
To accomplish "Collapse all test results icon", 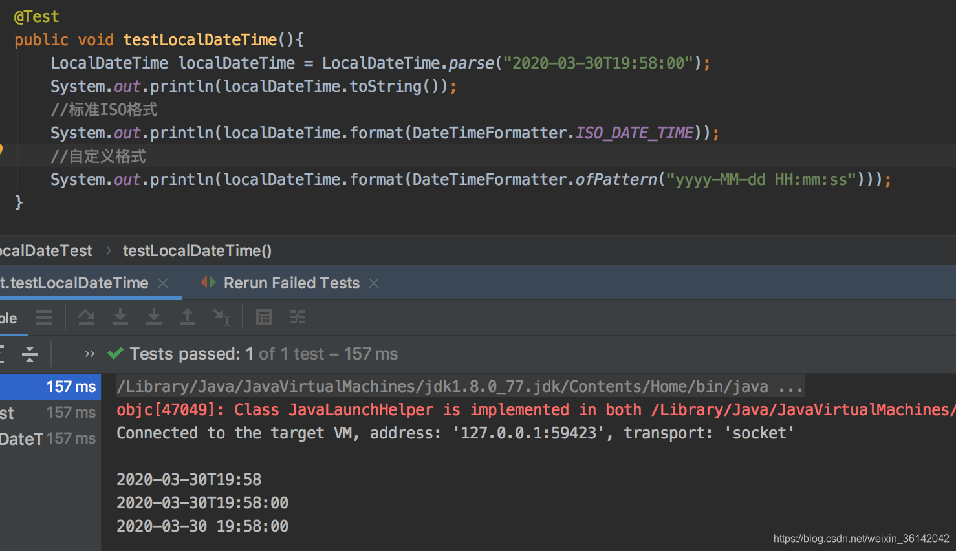I will coord(30,354).
